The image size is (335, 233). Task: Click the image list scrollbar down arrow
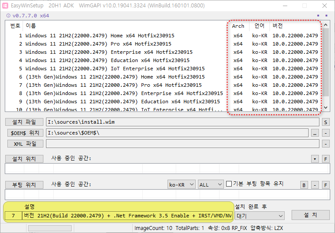pyautogui.click(x=325, y=108)
